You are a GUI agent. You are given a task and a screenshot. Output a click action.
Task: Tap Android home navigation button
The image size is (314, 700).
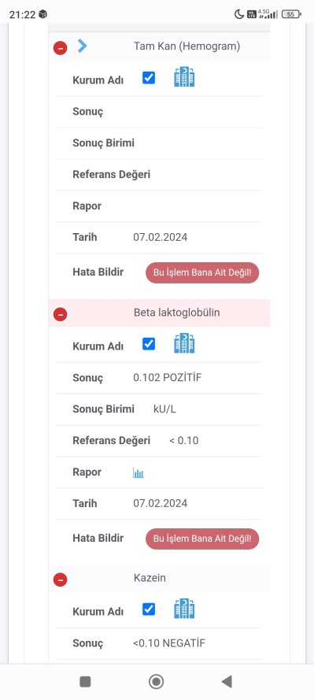(x=156, y=682)
